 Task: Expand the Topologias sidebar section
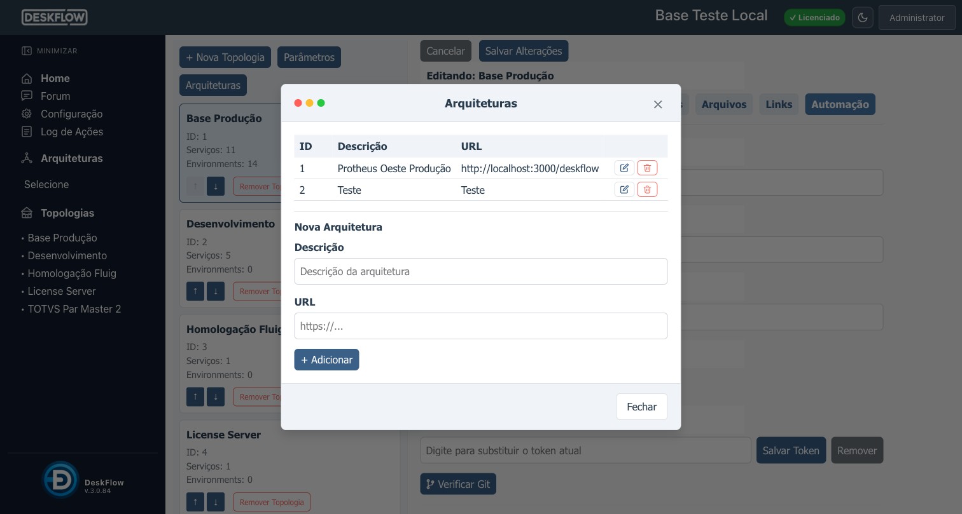coord(67,213)
